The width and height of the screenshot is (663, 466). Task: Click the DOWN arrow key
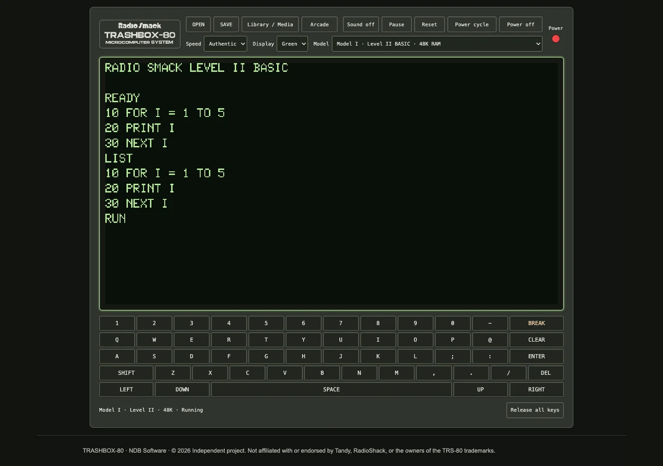(x=182, y=389)
